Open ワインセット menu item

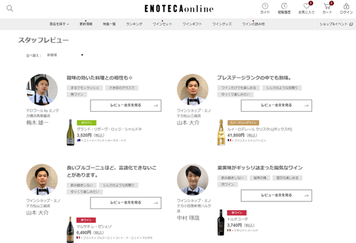tap(162, 24)
